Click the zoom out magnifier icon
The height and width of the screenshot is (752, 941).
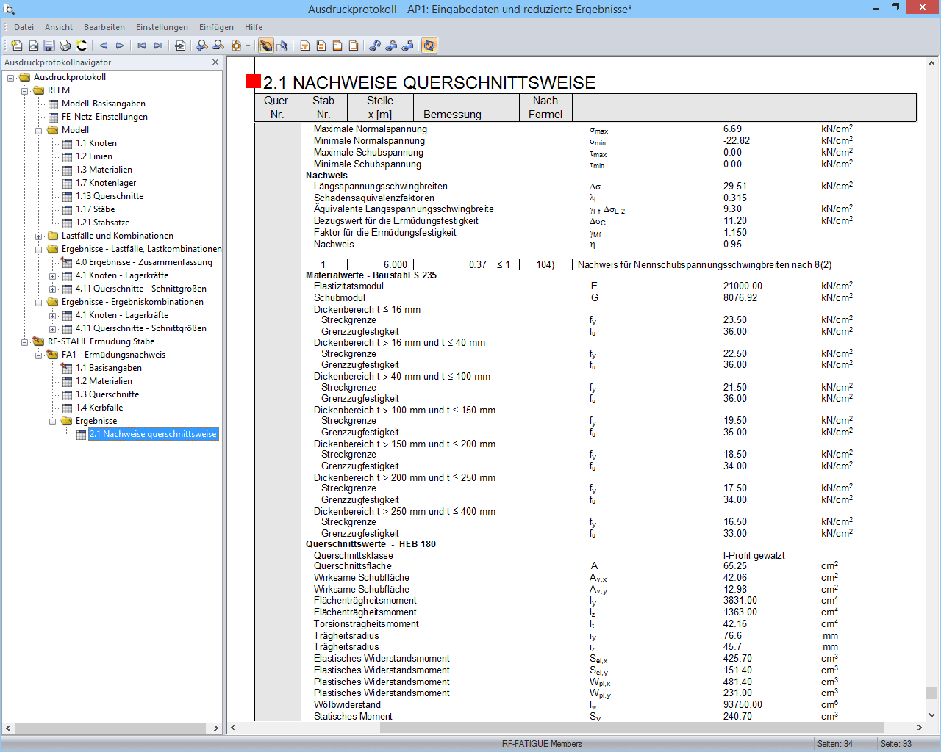(218, 46)
